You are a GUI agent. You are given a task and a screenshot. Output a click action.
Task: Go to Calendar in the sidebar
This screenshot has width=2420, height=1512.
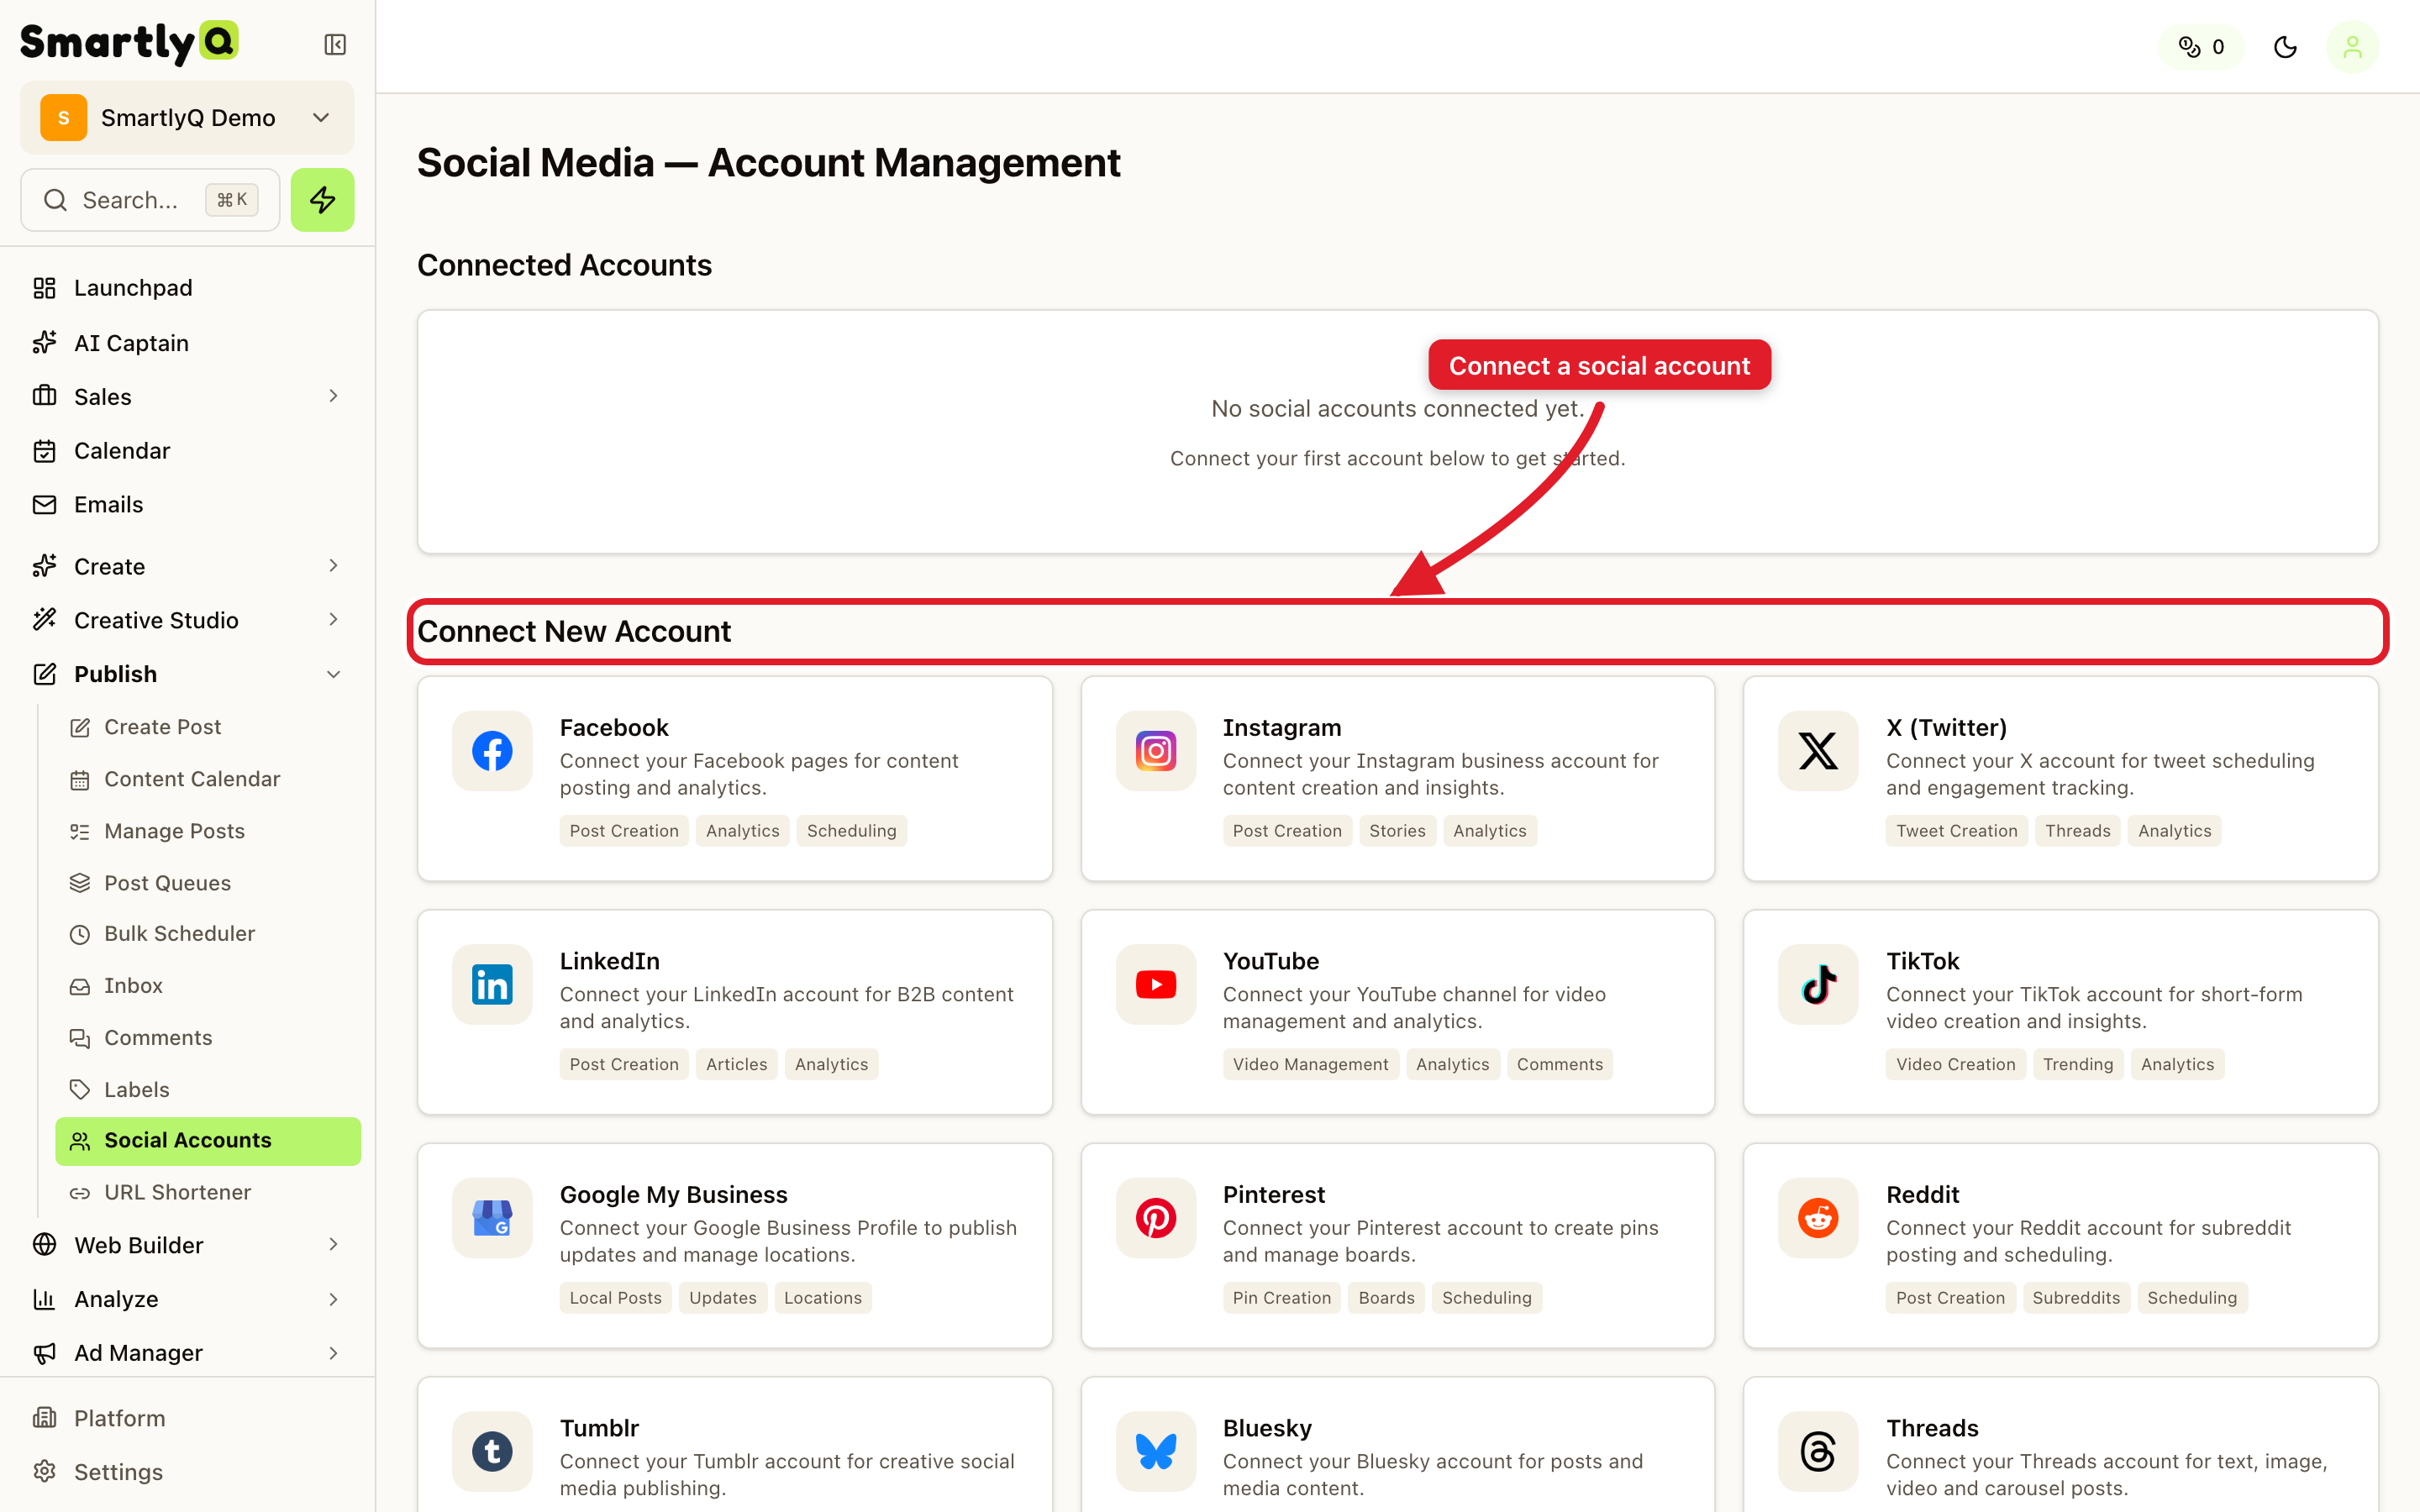(x=121, y=451)
